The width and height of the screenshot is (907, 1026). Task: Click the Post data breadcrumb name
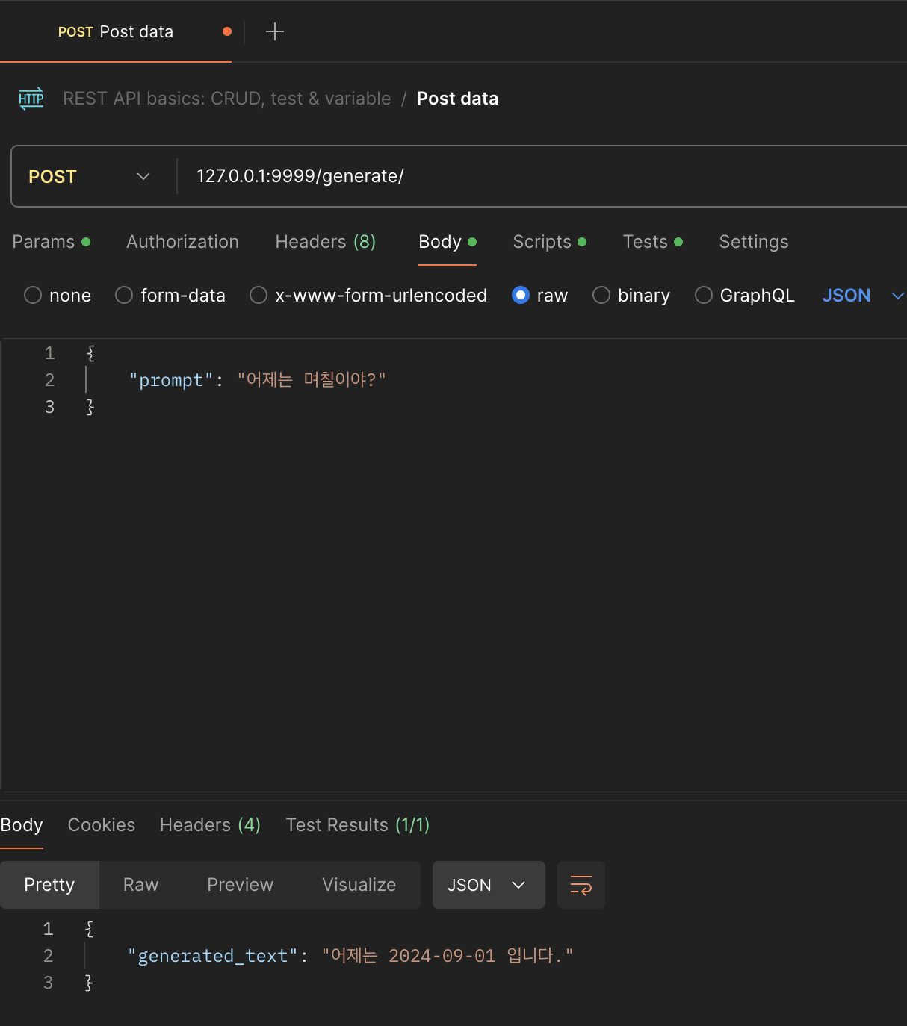(457, 99)
